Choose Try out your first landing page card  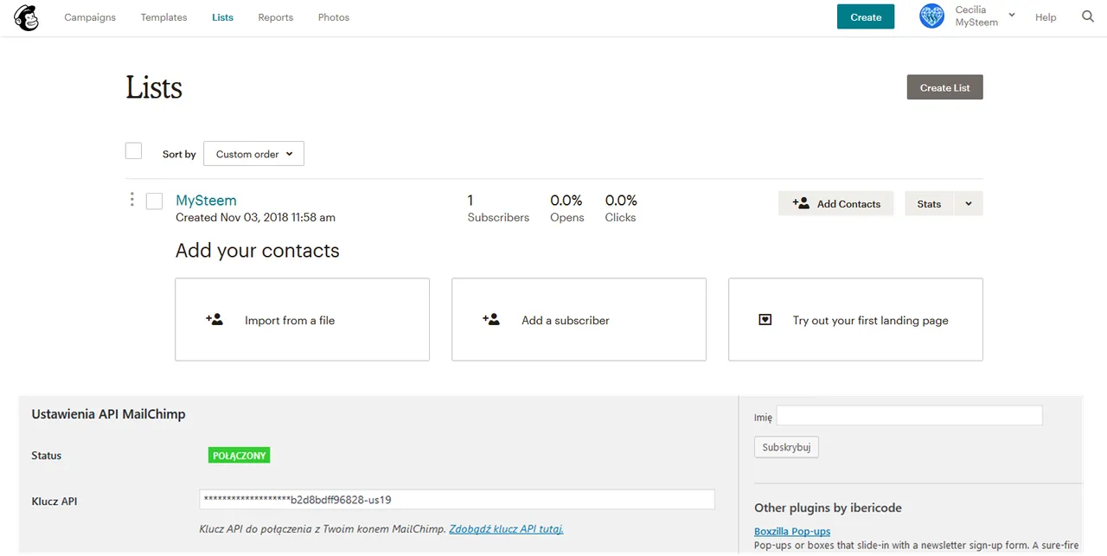[855, 319]
